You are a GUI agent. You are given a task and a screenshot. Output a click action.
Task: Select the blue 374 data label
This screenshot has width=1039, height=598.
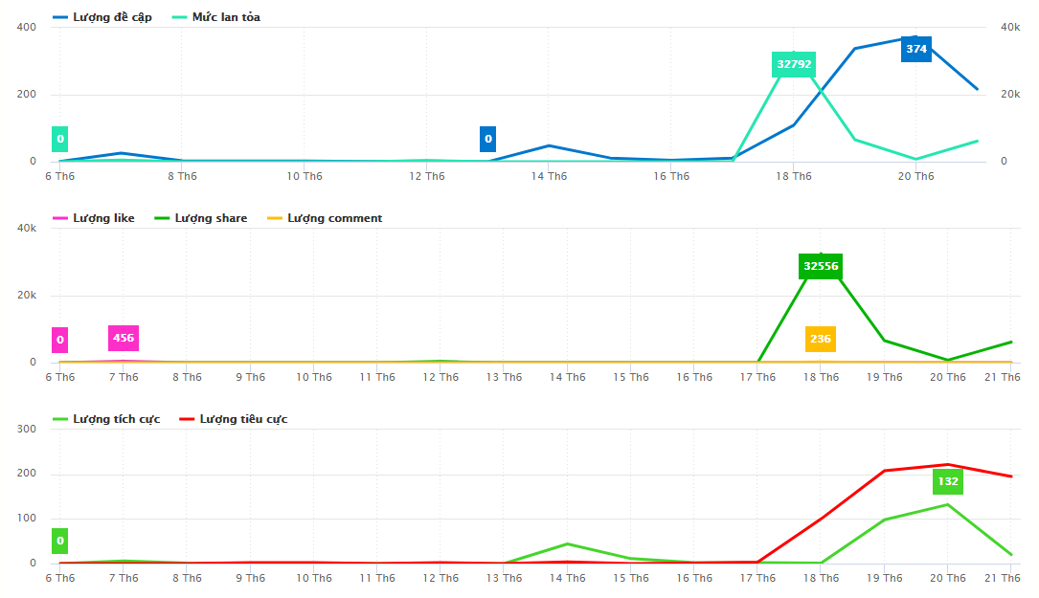[916, 49]
